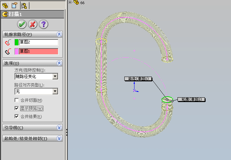Click the 66 part name text

[x=82, y=3]
